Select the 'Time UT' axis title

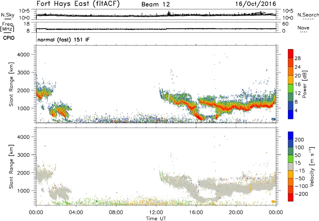(x=156, y=219)
